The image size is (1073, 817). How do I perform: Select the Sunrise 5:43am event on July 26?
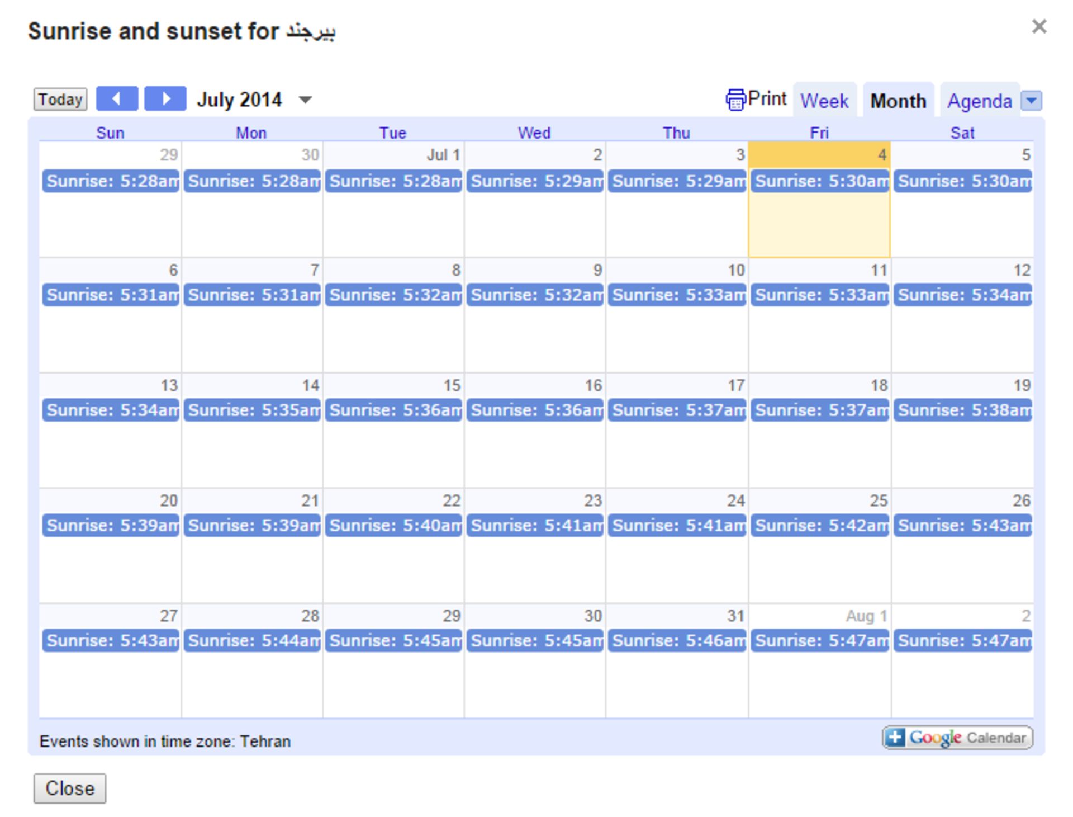click(963, 526)
